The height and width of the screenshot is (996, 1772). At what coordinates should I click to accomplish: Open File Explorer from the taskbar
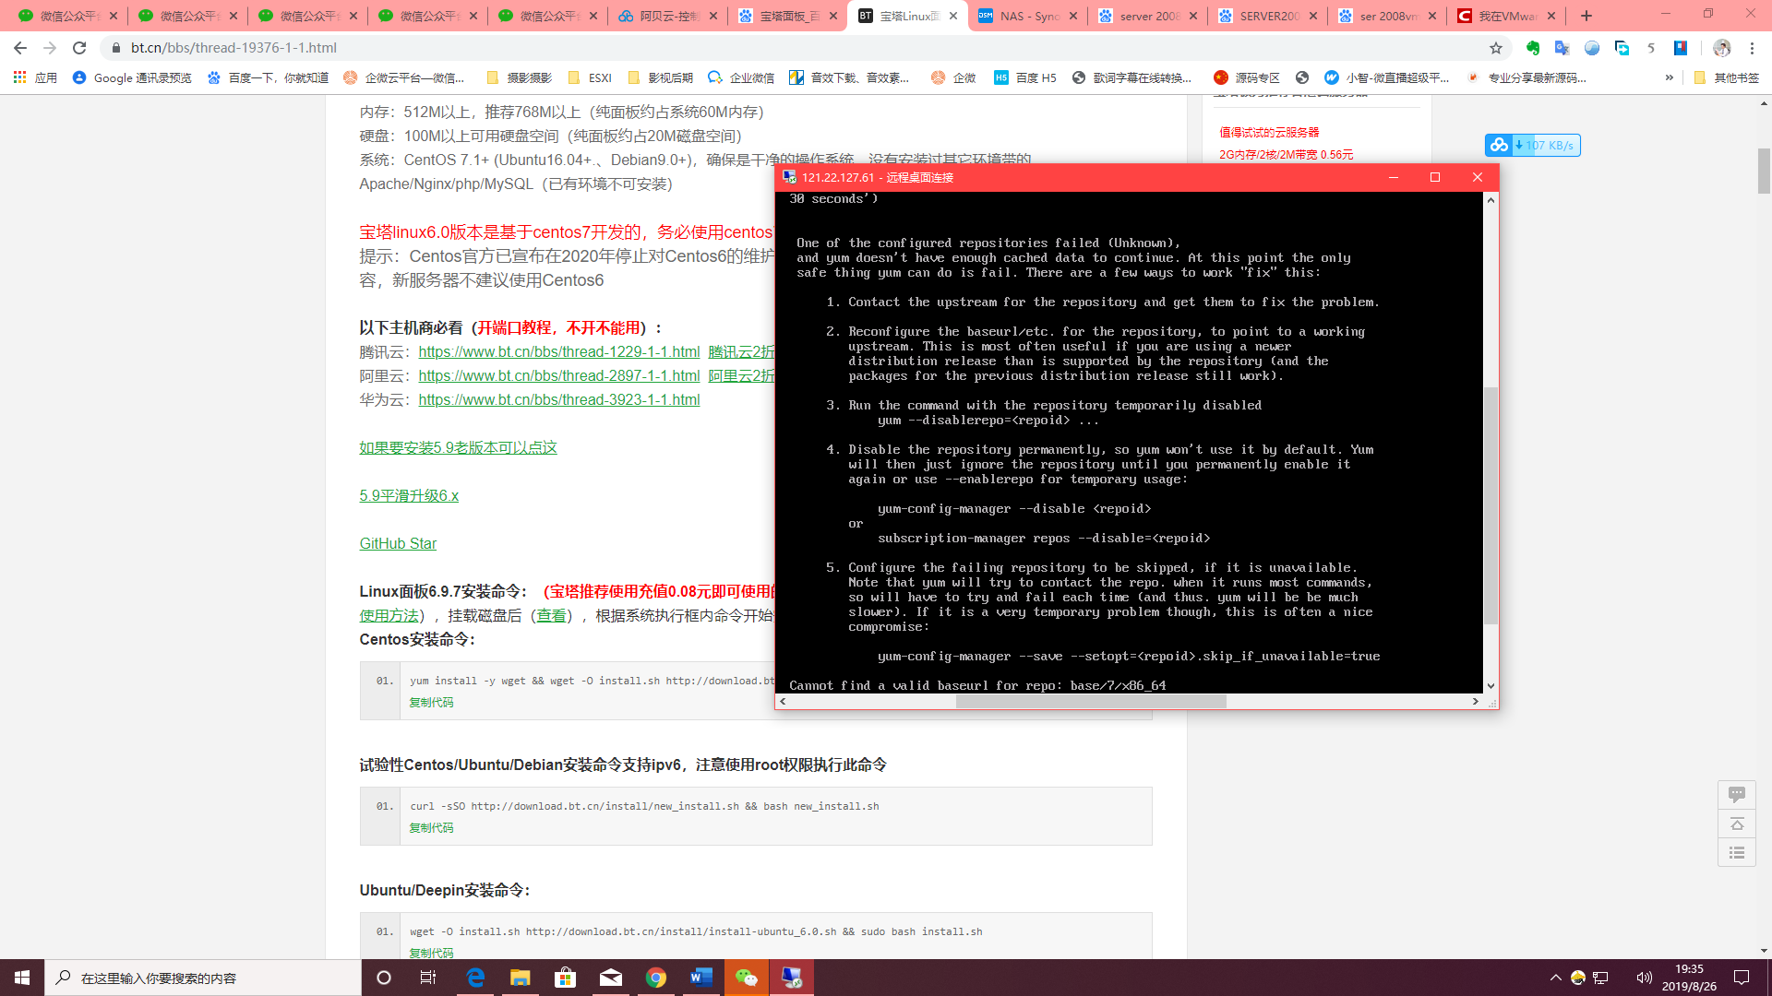tap(521, 978)
